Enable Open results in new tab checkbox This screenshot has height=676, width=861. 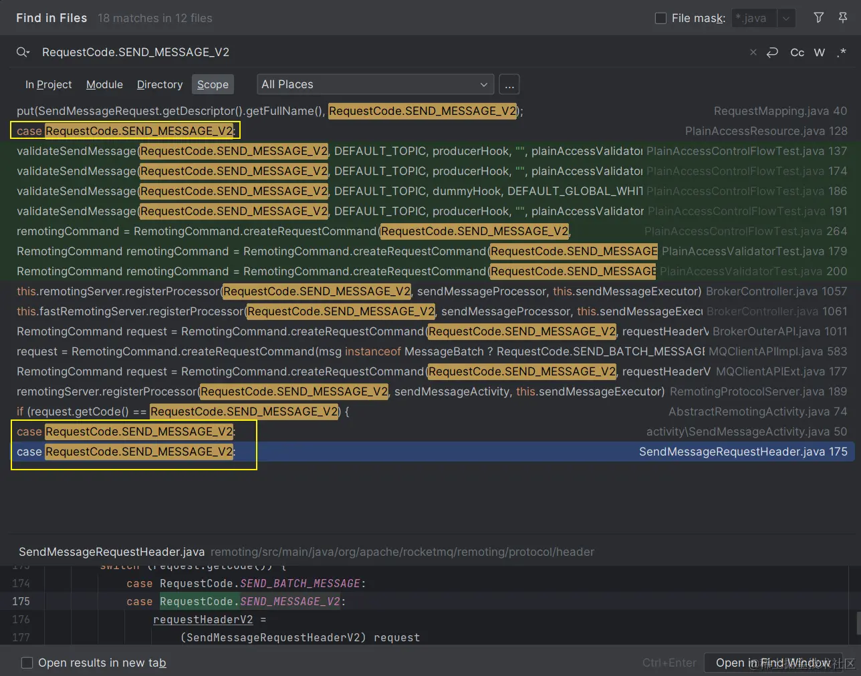coord(27,663)
